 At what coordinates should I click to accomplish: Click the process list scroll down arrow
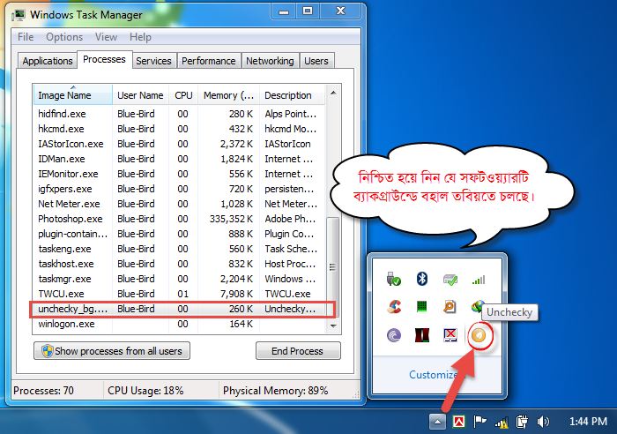pyautogui.click(x=333, y=325)
